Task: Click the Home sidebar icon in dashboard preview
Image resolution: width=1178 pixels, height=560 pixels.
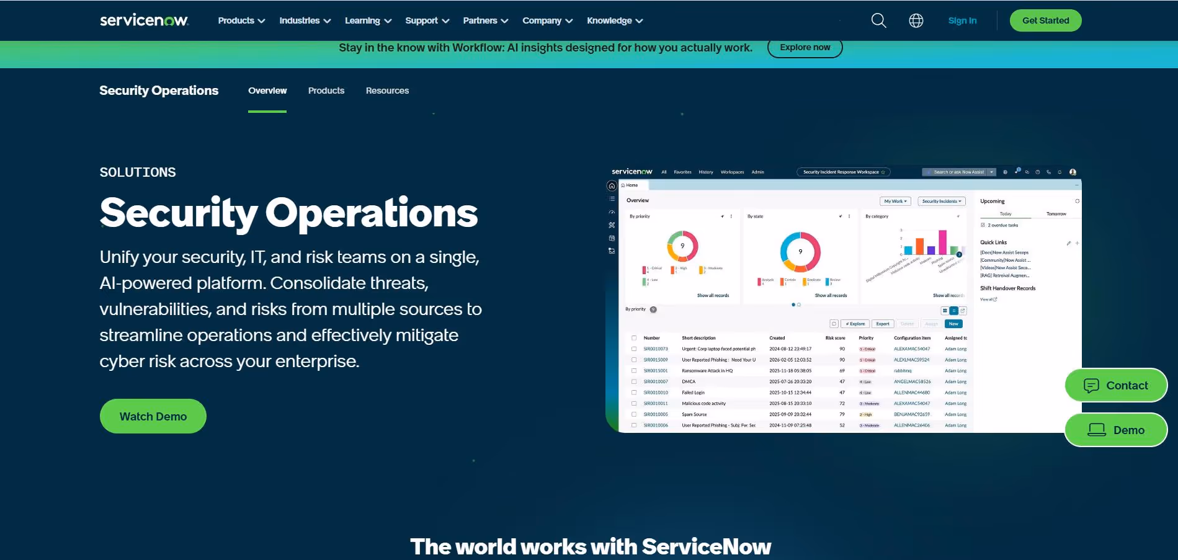Action: (612, 185)
